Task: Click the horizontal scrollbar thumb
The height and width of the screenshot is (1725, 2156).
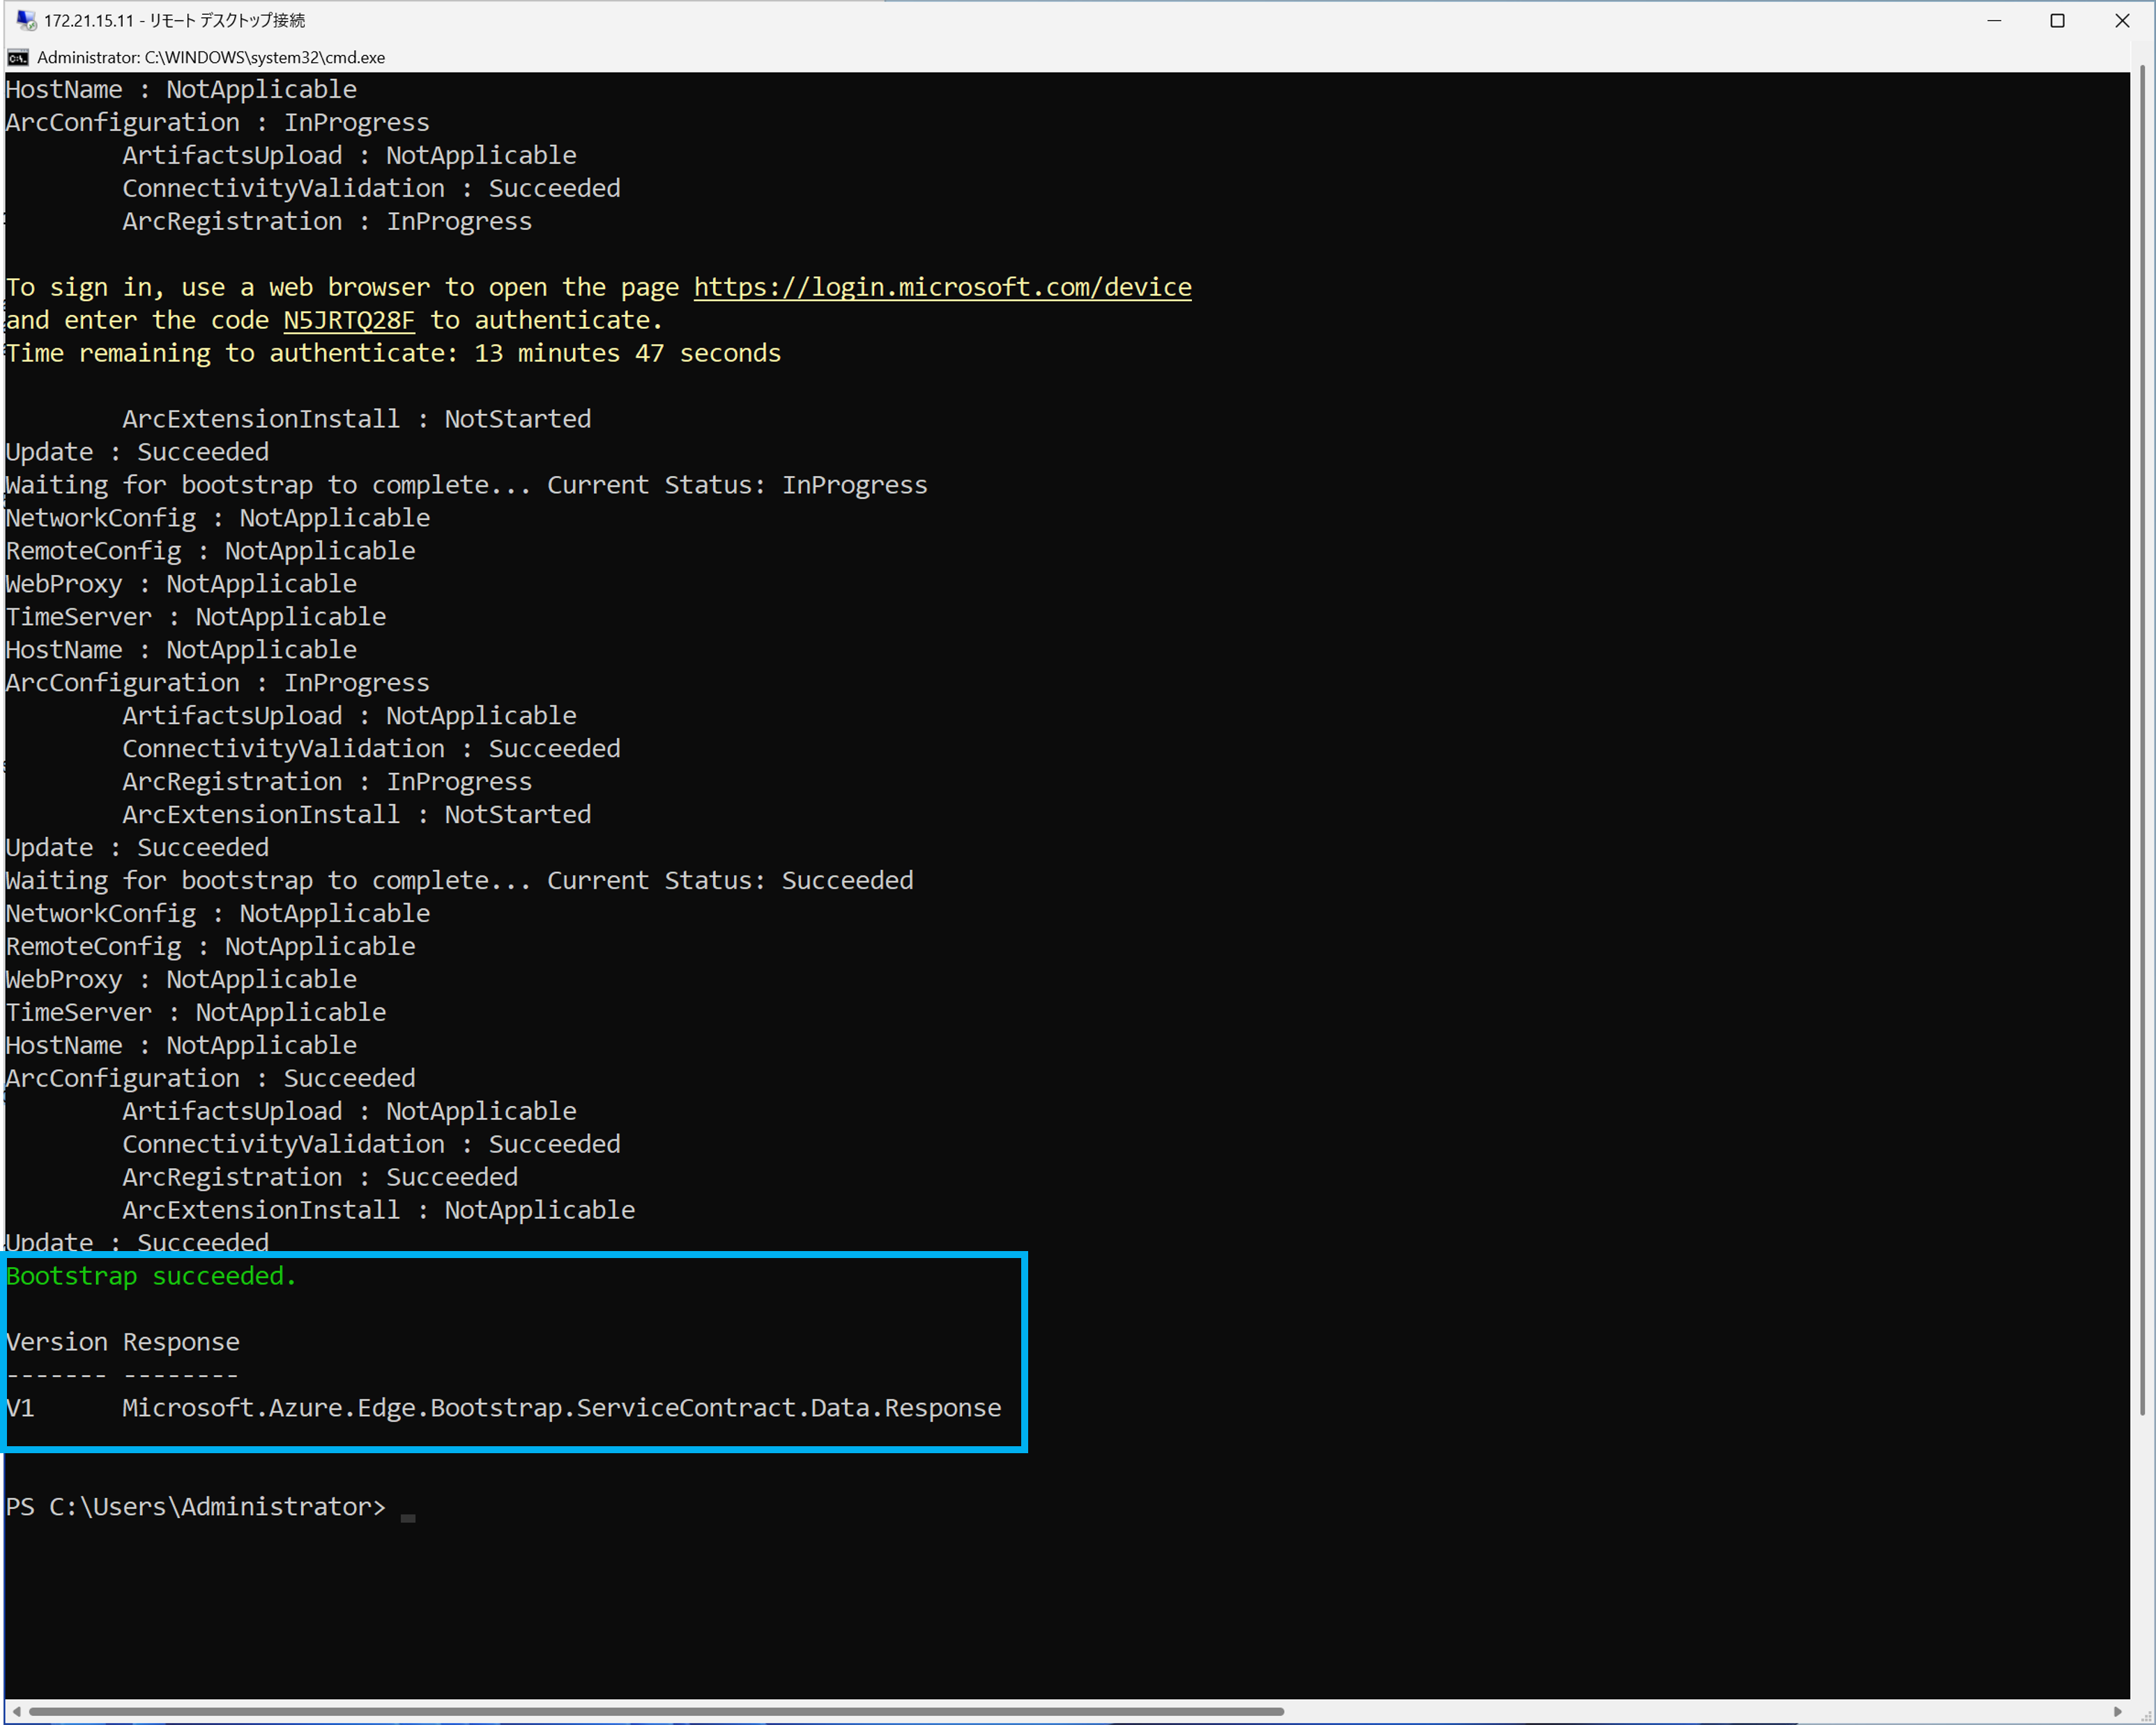Action: (656, 1711)
